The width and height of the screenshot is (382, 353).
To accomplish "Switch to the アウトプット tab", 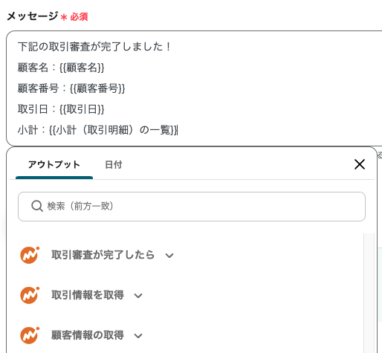I will point(54,165).
